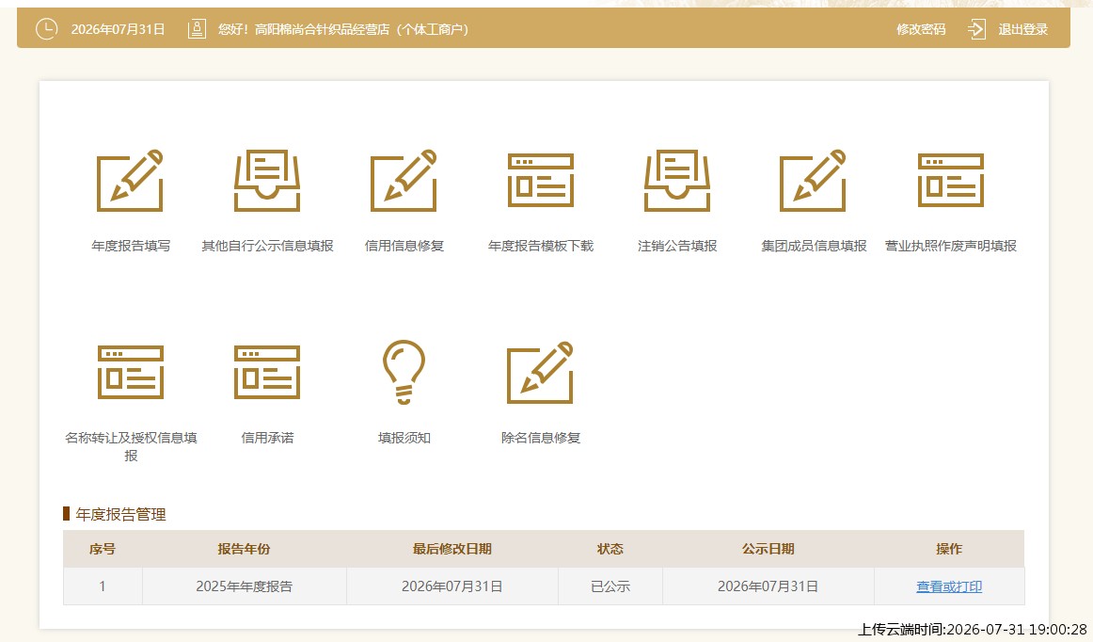Click the 年度报告填写 label
Viewport: 1093px width, 642px height.
131,246
